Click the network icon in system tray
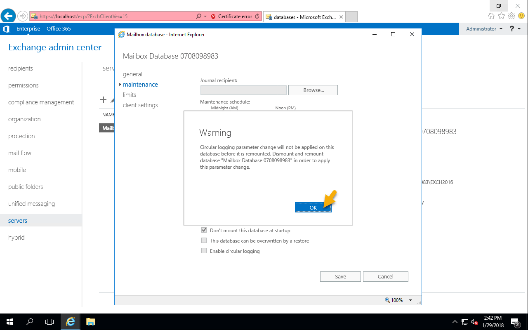This screenshot has width=528, height=330. click(x=465, y=322)
